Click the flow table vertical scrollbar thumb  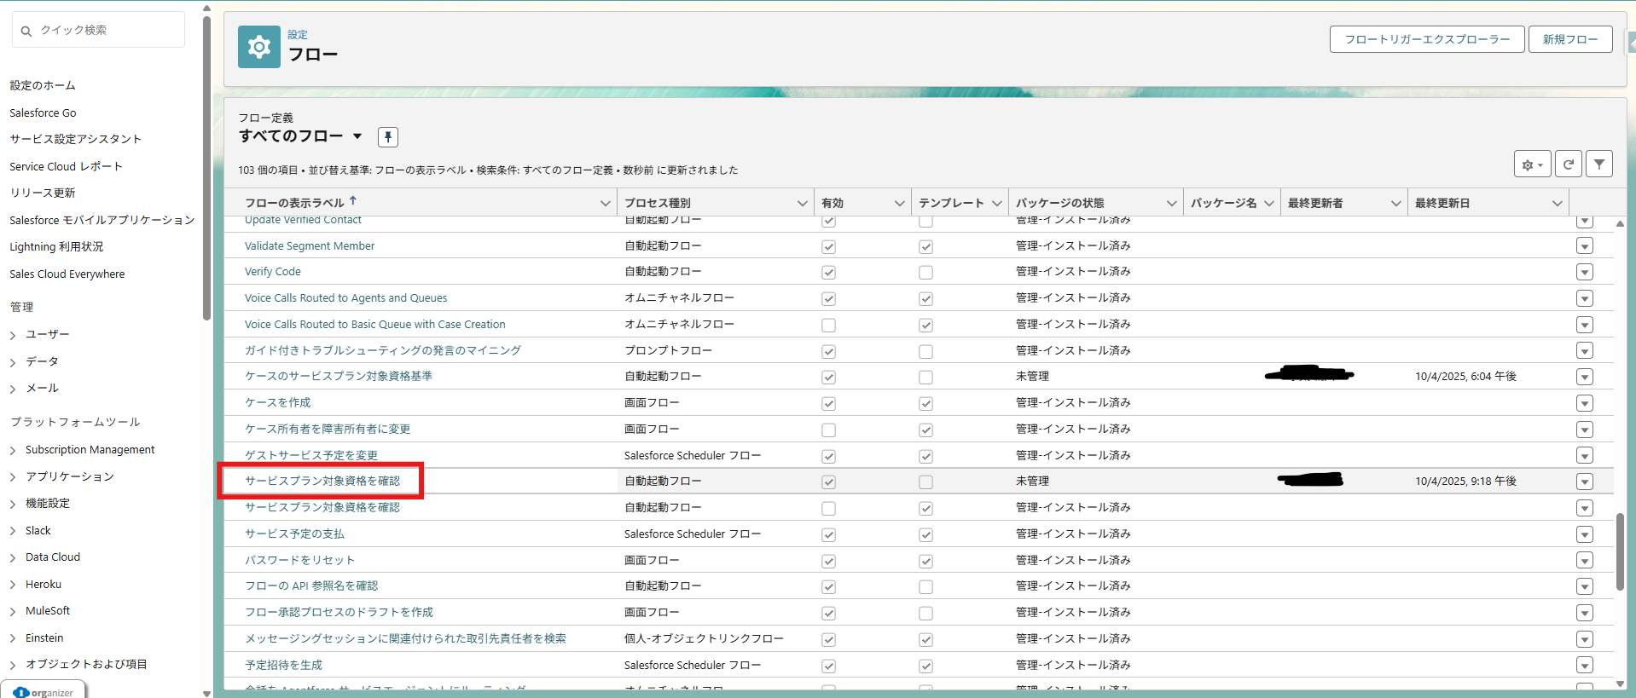tap(1619, 551)
